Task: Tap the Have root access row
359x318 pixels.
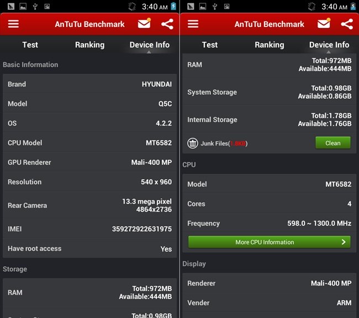Action: point(89,249)
